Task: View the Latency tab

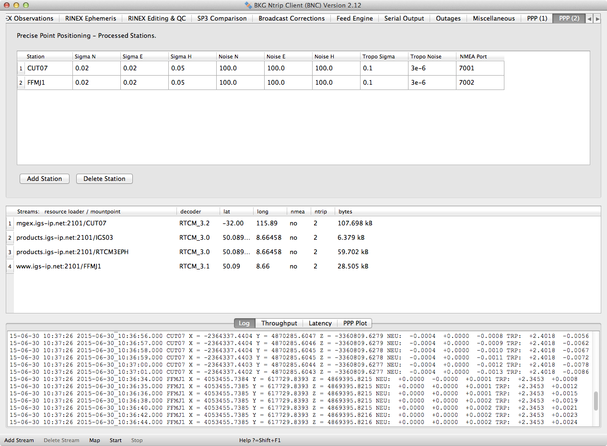Action: click(320, 323)
